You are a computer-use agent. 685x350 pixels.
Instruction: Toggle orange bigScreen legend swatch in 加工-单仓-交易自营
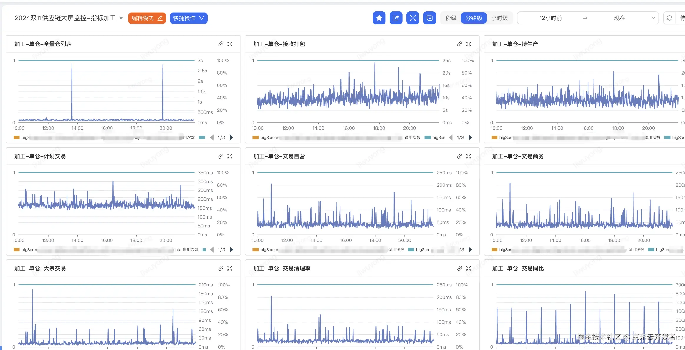click(255, 250)
